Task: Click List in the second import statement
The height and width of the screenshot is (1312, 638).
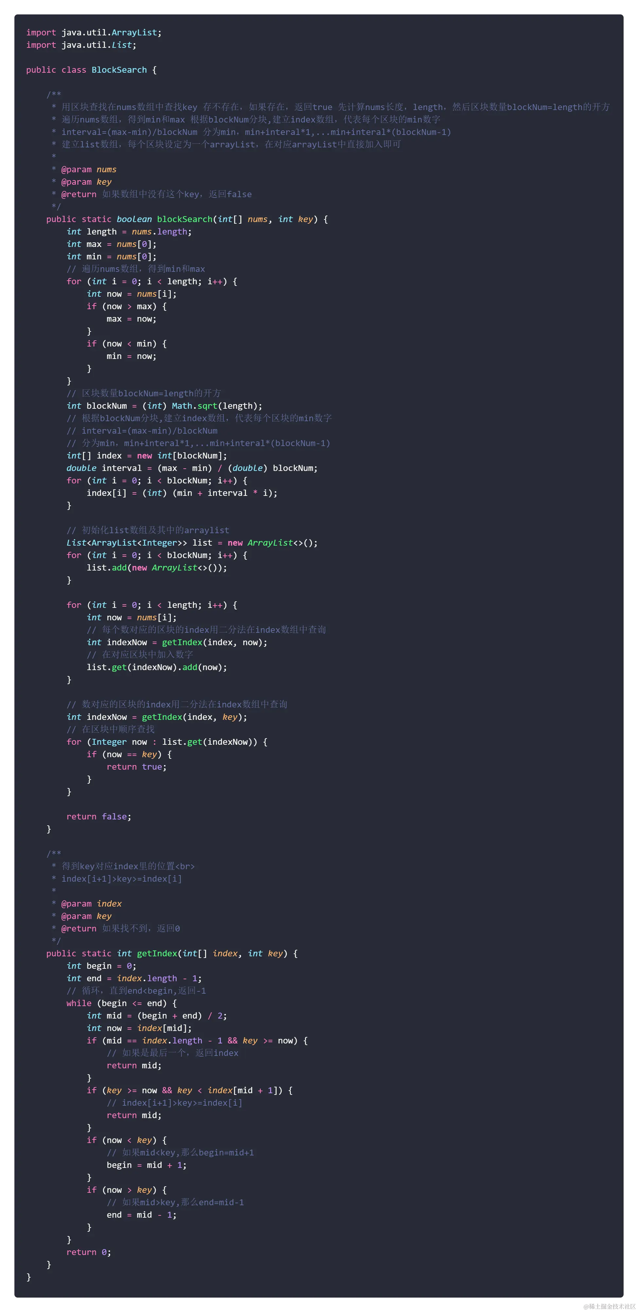Action: click(122, 45)
